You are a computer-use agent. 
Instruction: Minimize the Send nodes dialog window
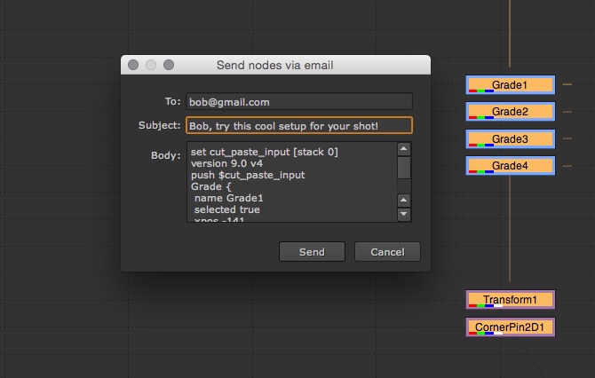(x=151, y=65)
